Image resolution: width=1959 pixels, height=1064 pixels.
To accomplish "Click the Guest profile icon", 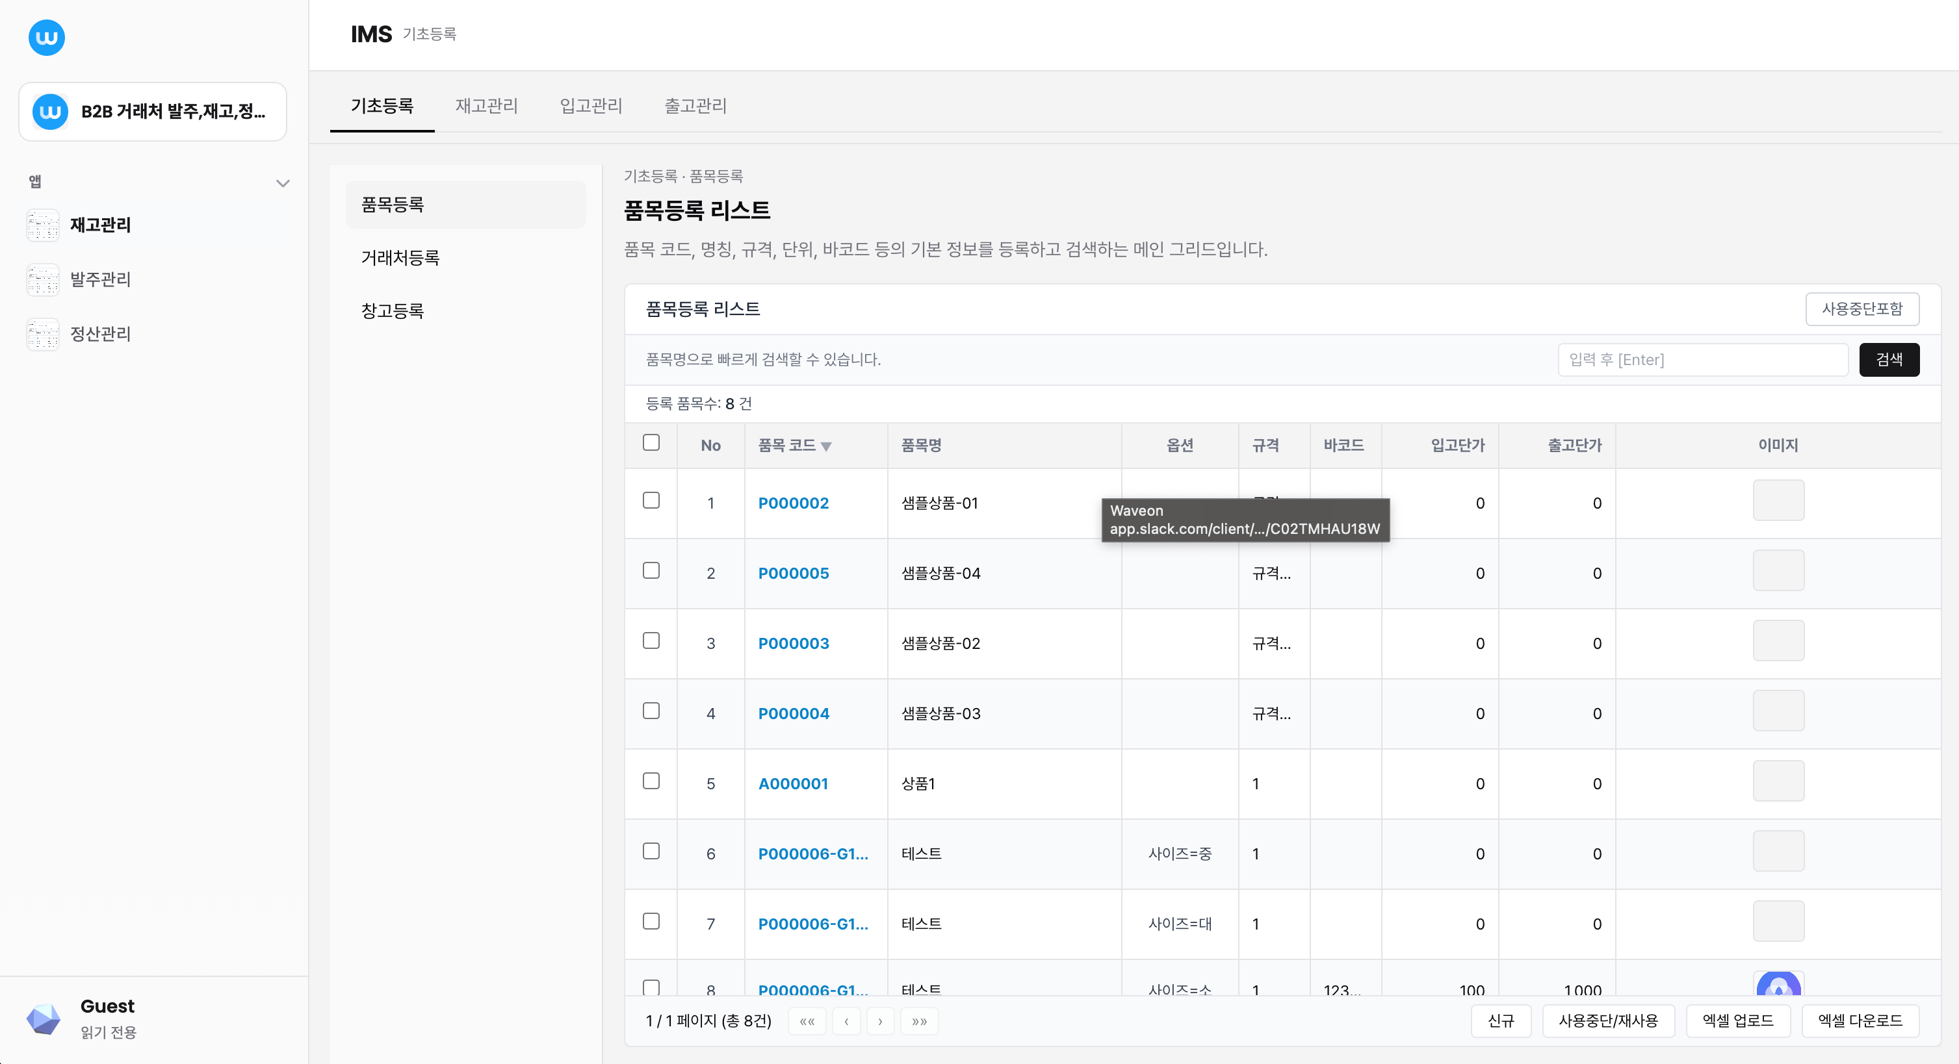I will [44, 1019].
